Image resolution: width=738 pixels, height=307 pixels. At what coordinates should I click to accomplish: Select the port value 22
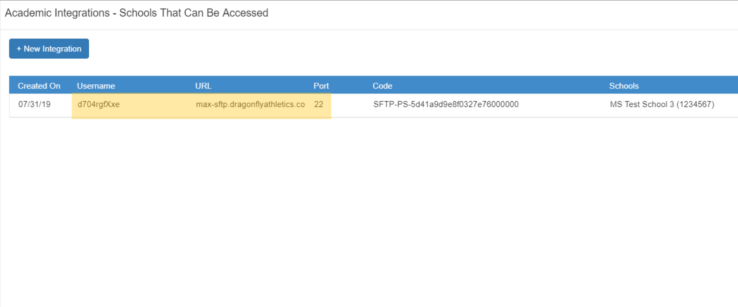(318, 104)
